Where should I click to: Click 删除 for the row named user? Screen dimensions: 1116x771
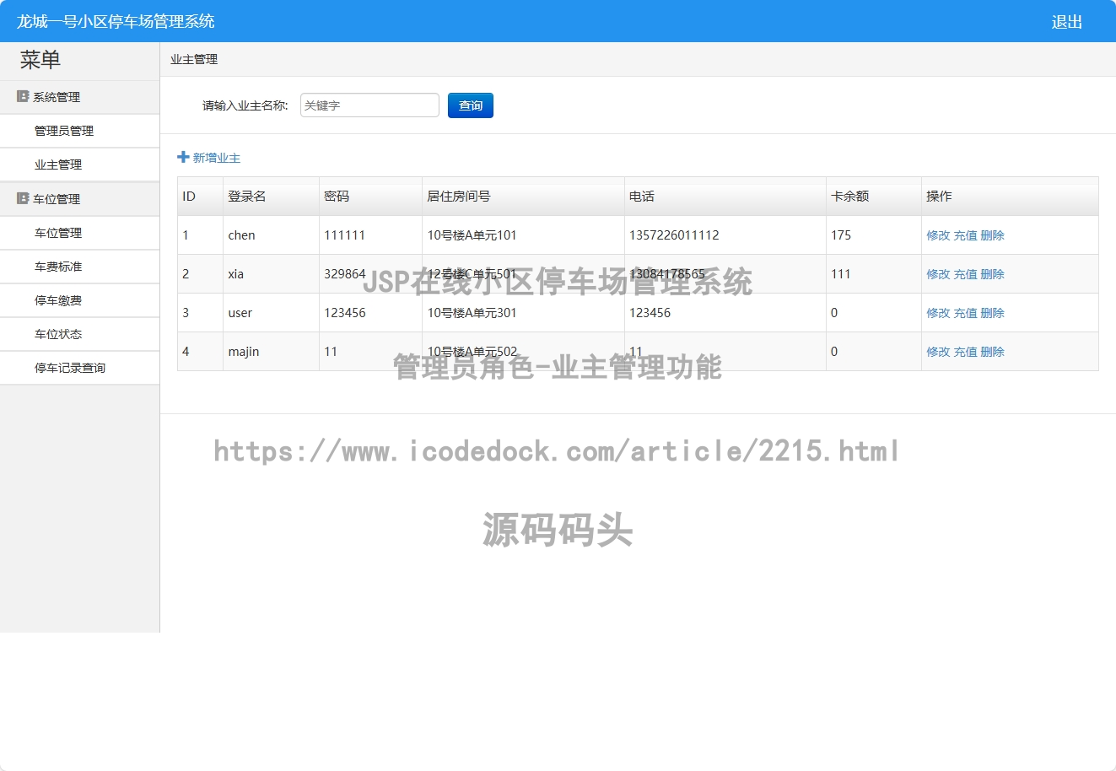coord(992,313)
